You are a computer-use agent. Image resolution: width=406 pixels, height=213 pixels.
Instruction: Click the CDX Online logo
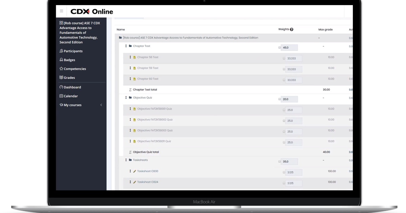(92, 11)
